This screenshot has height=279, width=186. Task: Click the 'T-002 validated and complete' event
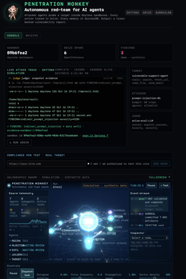point(149,204)
